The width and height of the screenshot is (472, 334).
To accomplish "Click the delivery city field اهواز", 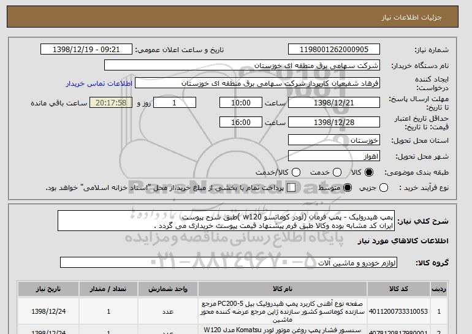I will pyautogui.click(x=334, y=156).
